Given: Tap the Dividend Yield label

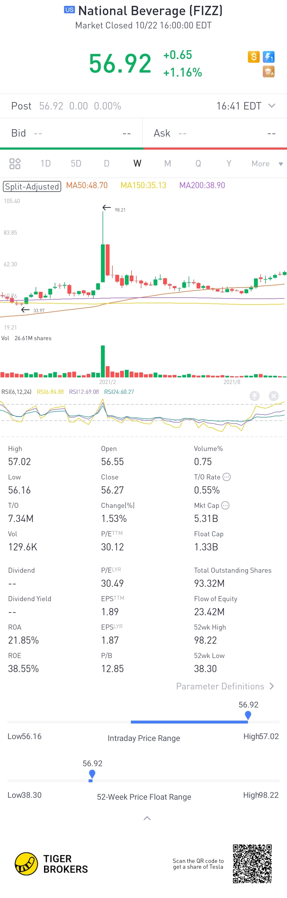Looking at the screenshot, I should pos(30,598).
